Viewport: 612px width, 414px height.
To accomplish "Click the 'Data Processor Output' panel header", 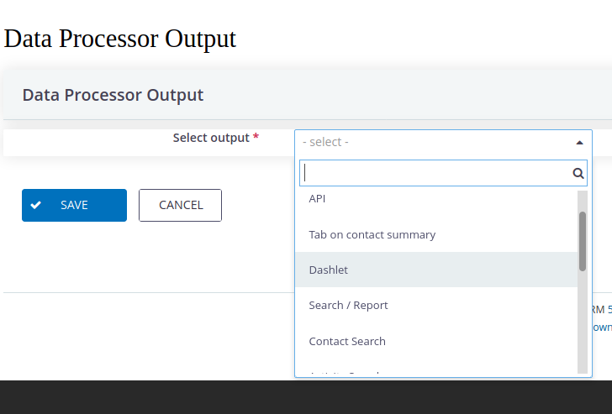I will coord(113,95).
